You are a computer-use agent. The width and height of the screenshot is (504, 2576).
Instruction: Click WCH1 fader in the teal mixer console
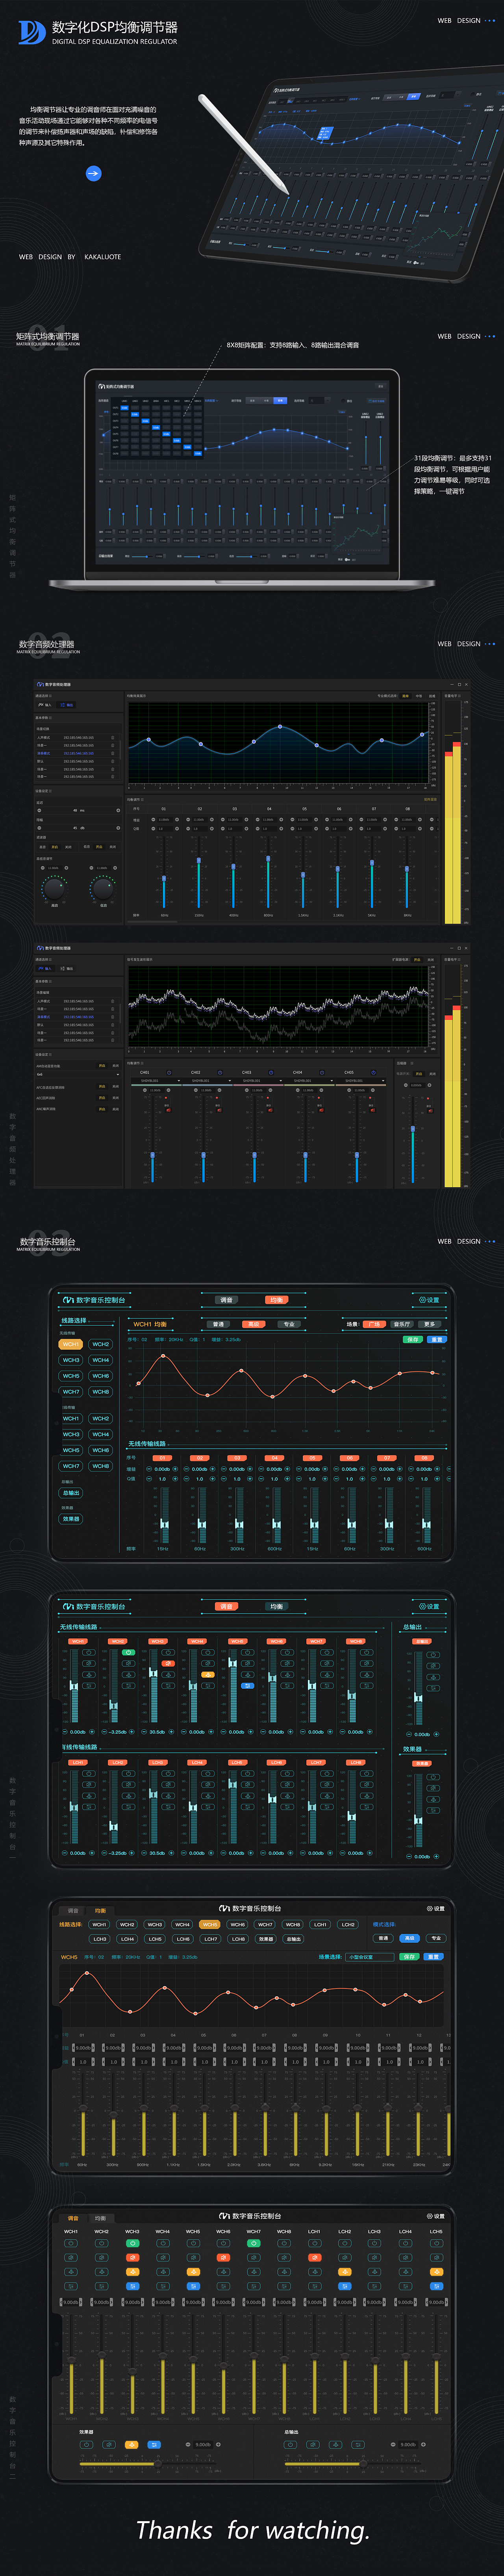[74, 1686]
